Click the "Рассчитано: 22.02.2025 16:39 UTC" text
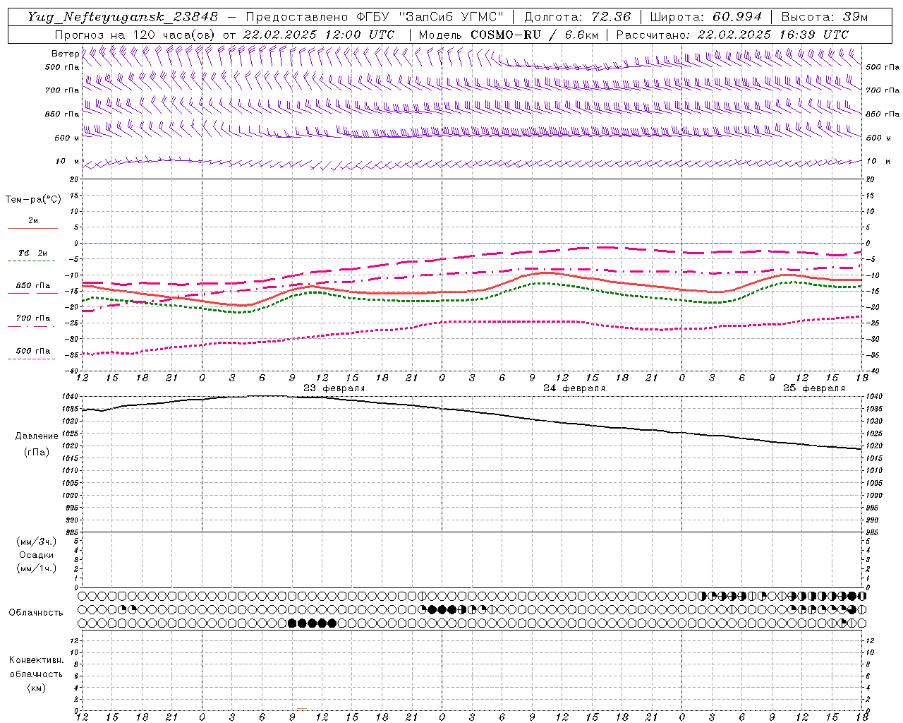 click(732, 35)
